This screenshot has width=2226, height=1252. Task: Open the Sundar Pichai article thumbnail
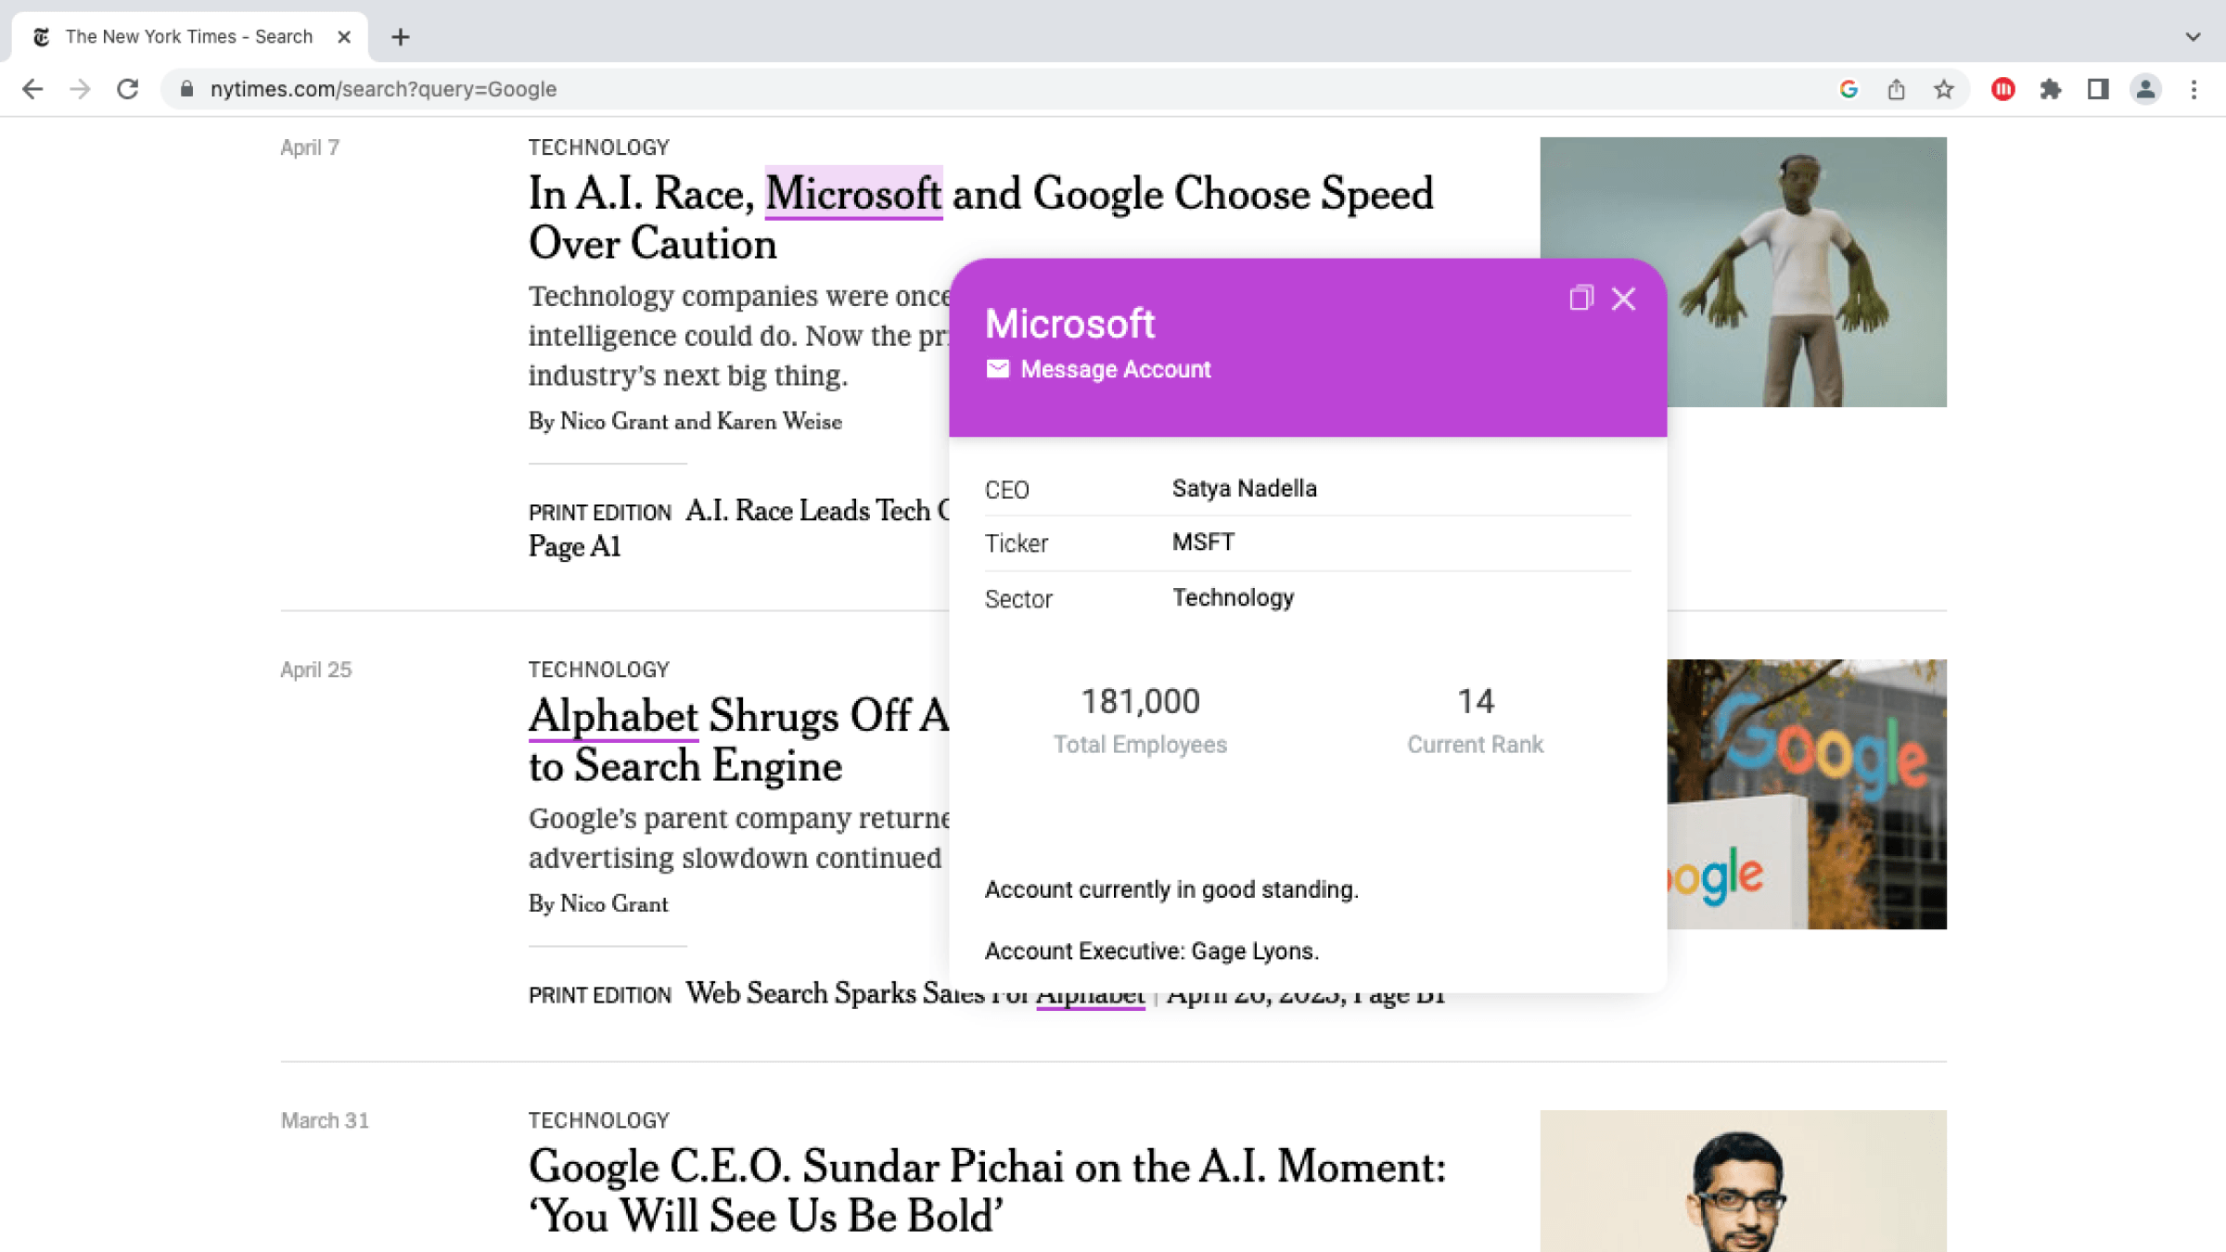click(1743, 1181)
